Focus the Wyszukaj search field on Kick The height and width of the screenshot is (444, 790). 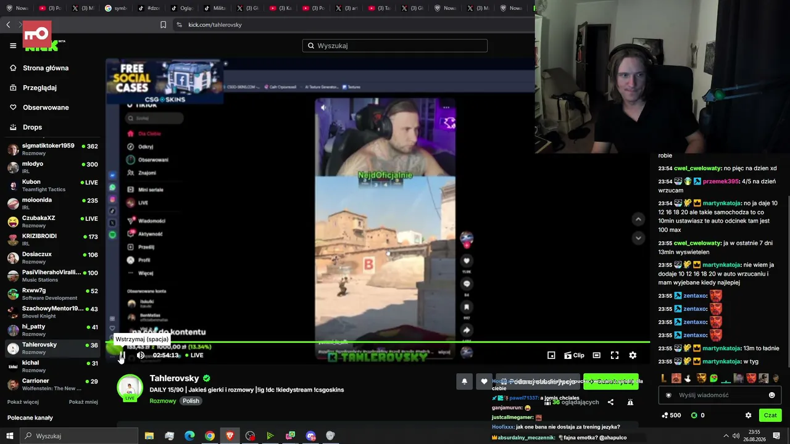(x=395, y=46)
